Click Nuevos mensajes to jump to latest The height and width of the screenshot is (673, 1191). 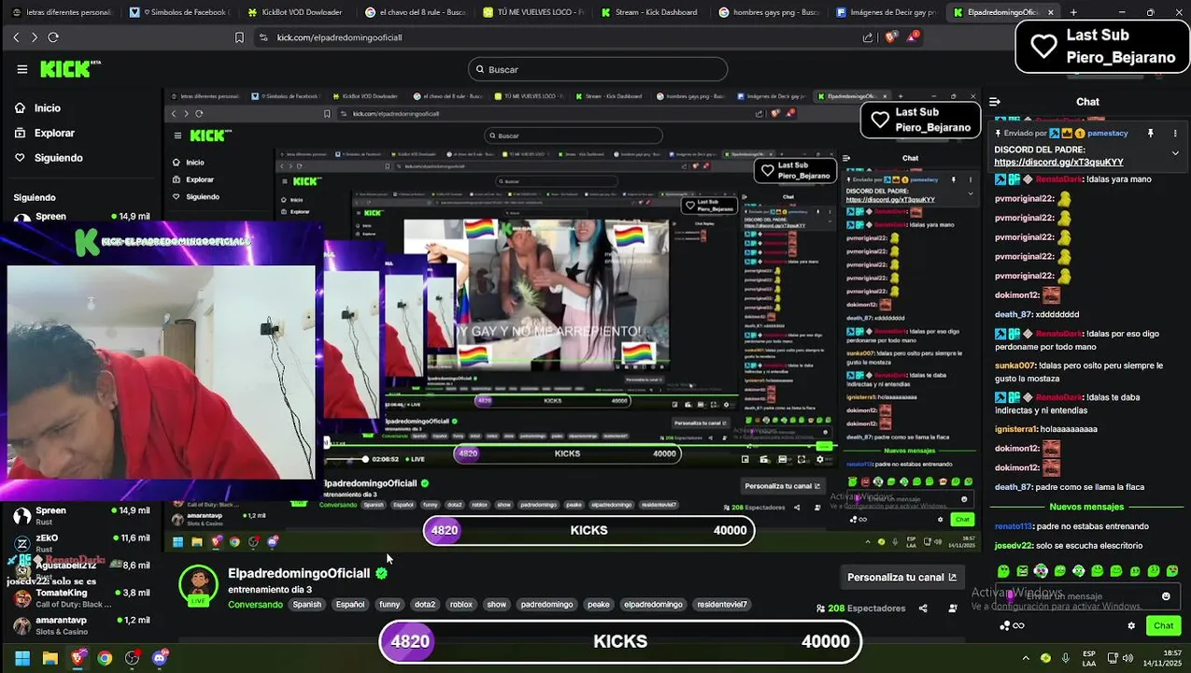point(1086,507)
